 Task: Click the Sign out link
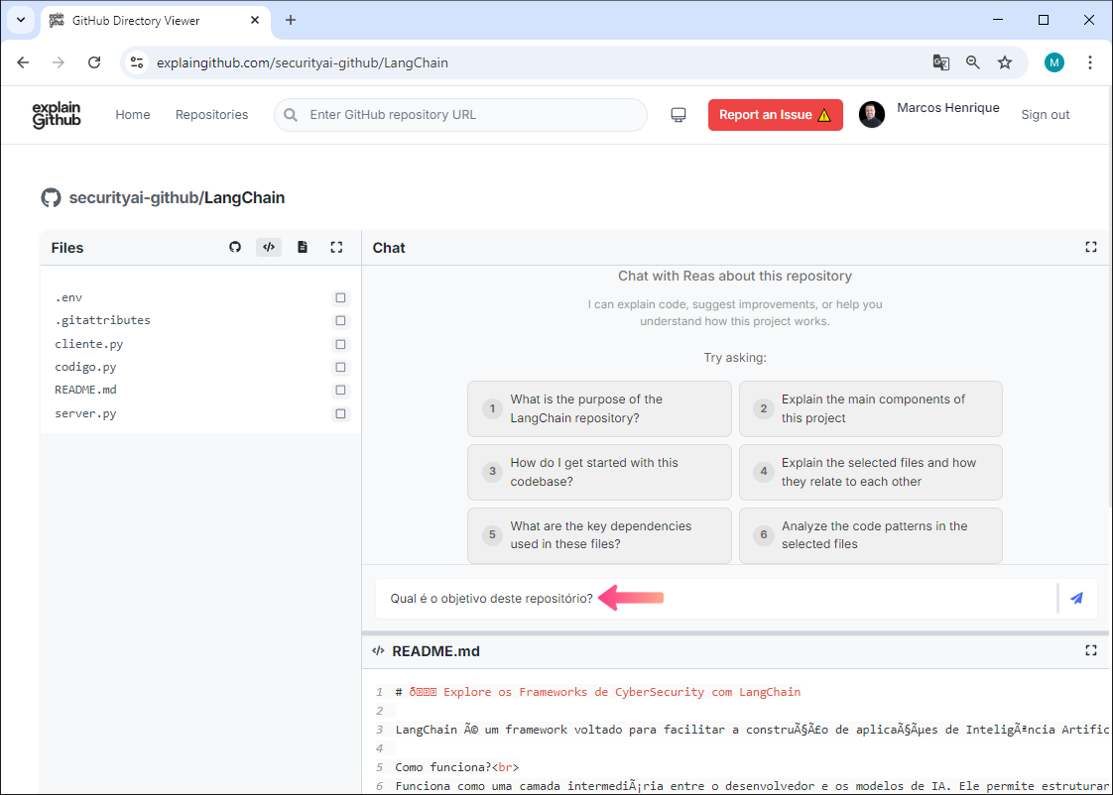(1045, 115)
